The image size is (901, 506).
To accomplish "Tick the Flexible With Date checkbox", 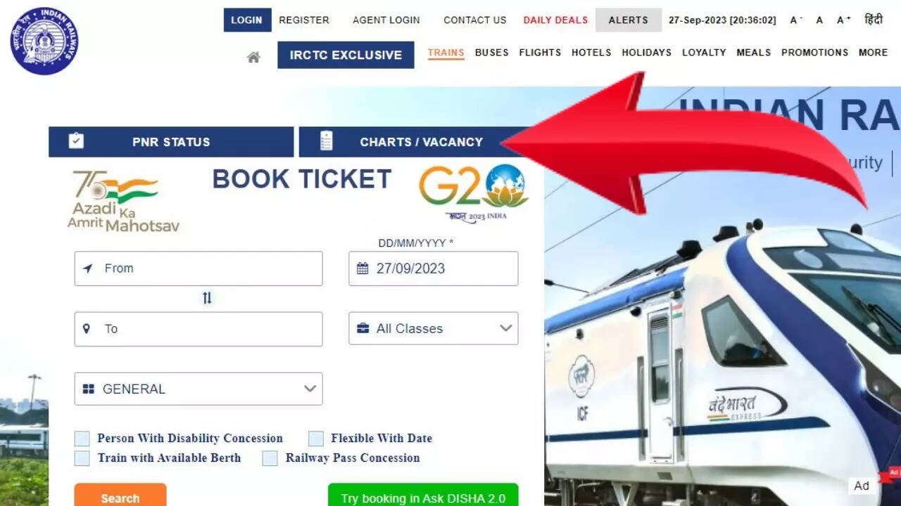I will pos(316,439).
